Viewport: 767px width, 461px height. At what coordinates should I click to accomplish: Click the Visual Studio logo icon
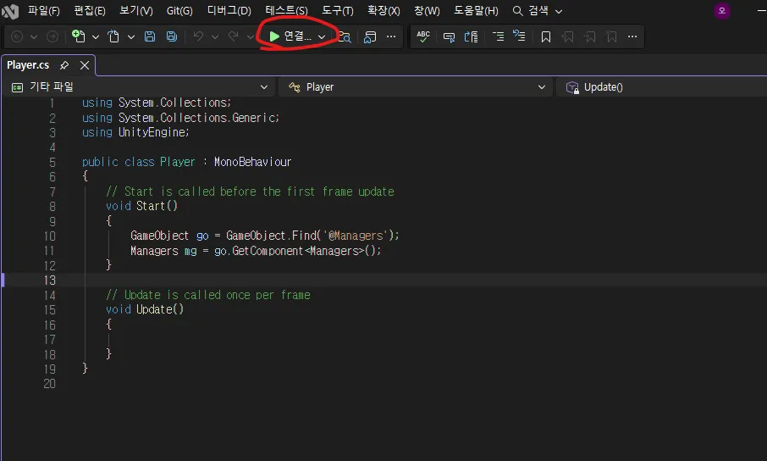10,11
